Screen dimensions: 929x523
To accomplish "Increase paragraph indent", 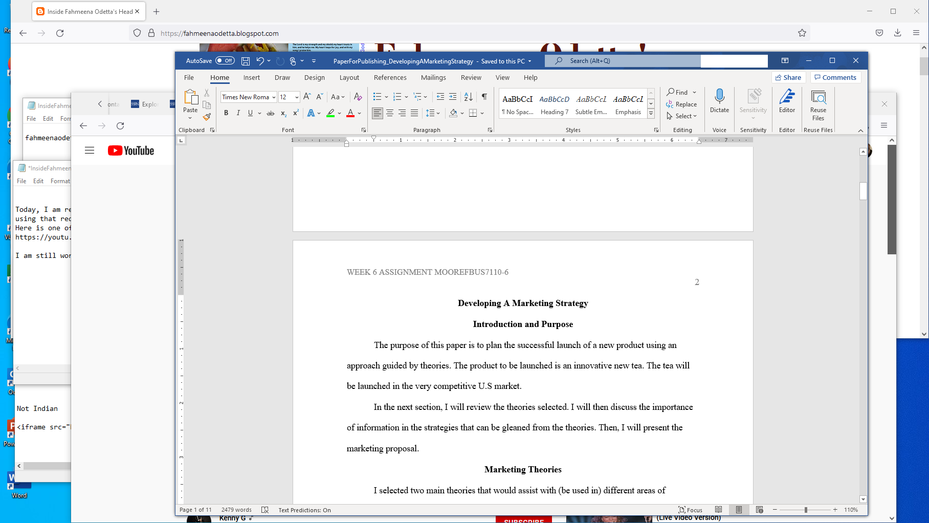I will click(x=453, y=97).
